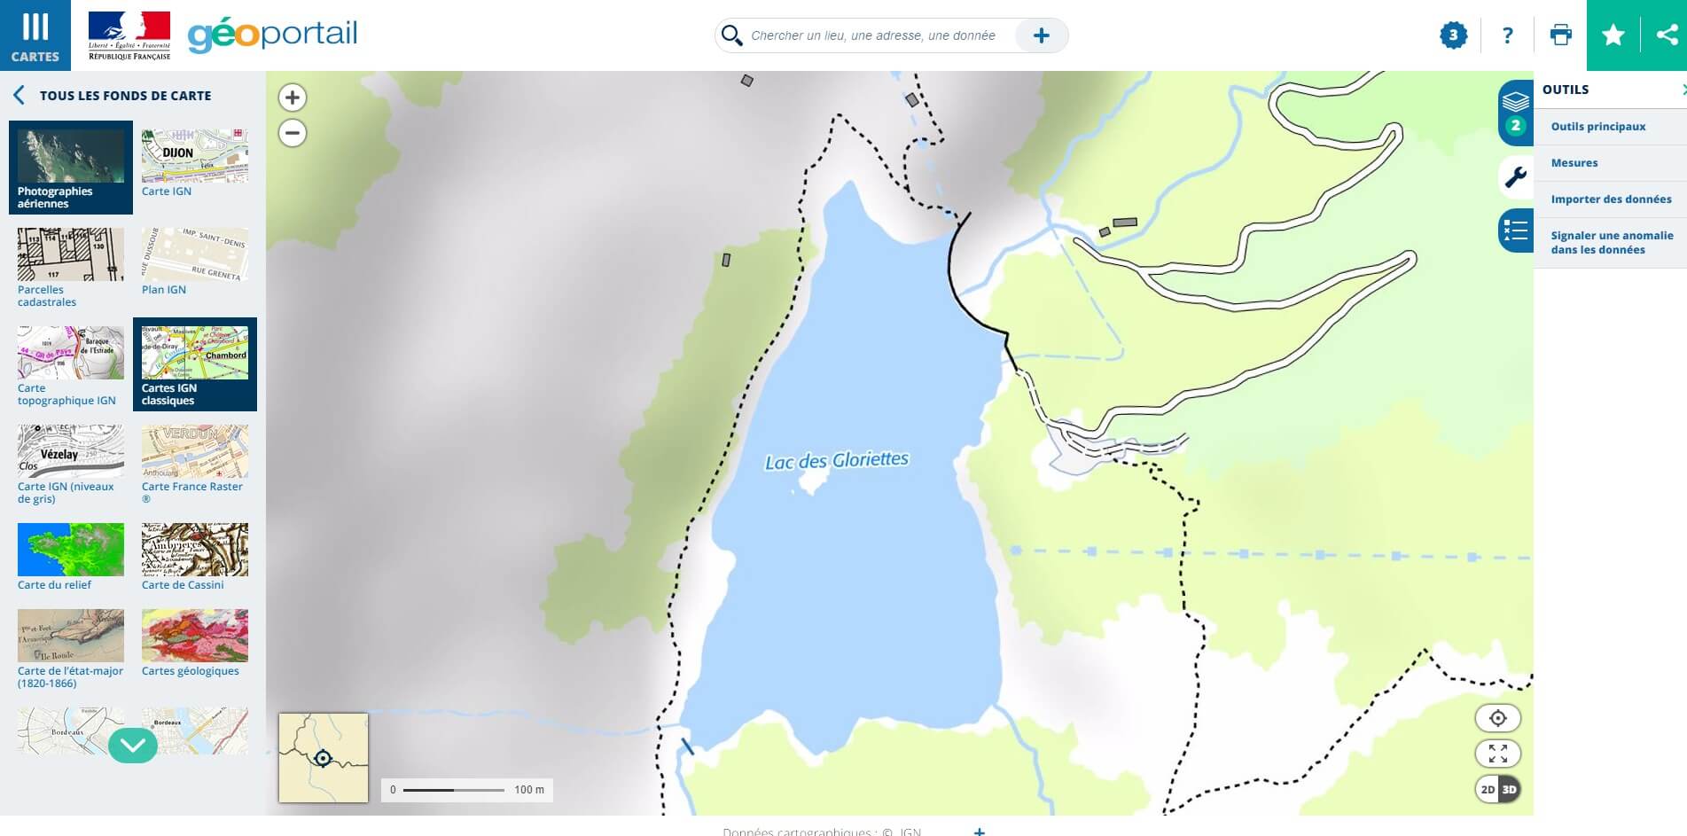Screen dimensions: 1687x836
Task: Open the legend list icon
Action: pos(1515,231)
